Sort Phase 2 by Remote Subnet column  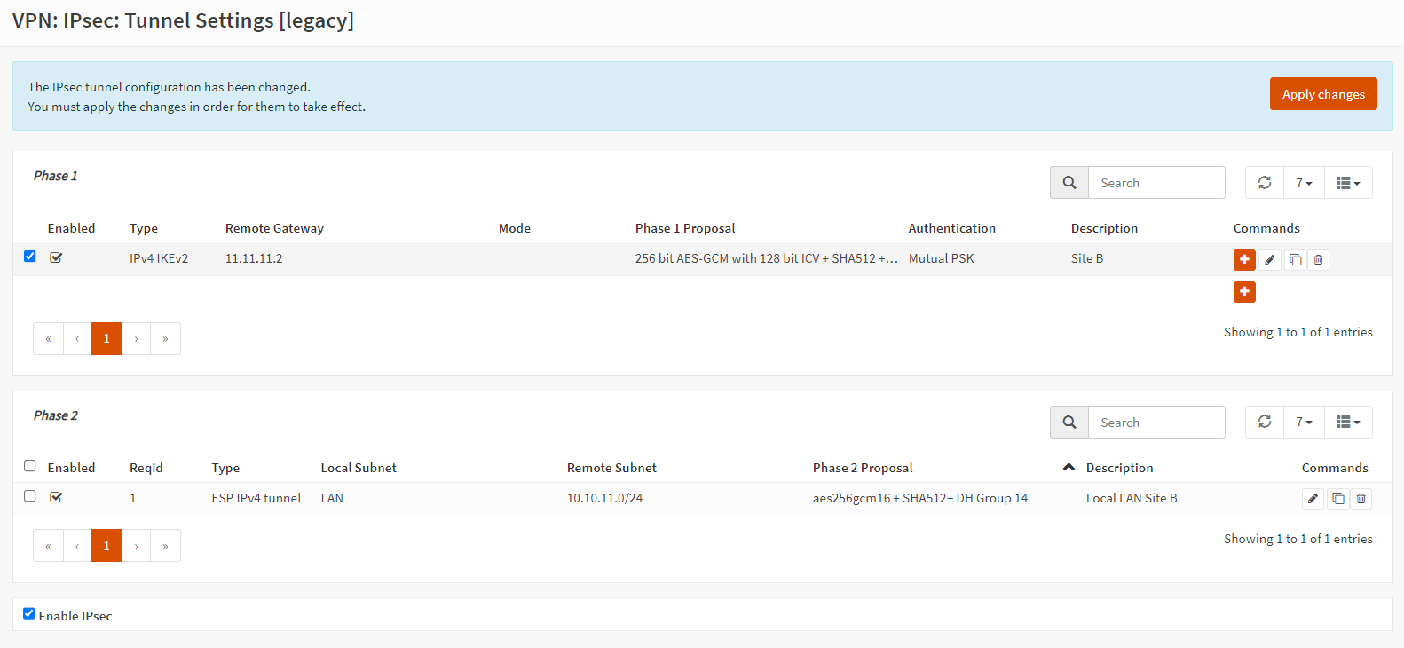tap(611, 468)
